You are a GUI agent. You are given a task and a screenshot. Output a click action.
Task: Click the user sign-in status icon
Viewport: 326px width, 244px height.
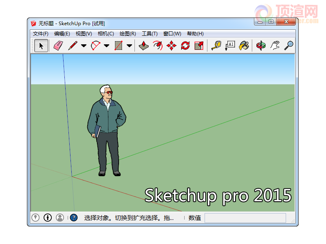pos(60,218)
